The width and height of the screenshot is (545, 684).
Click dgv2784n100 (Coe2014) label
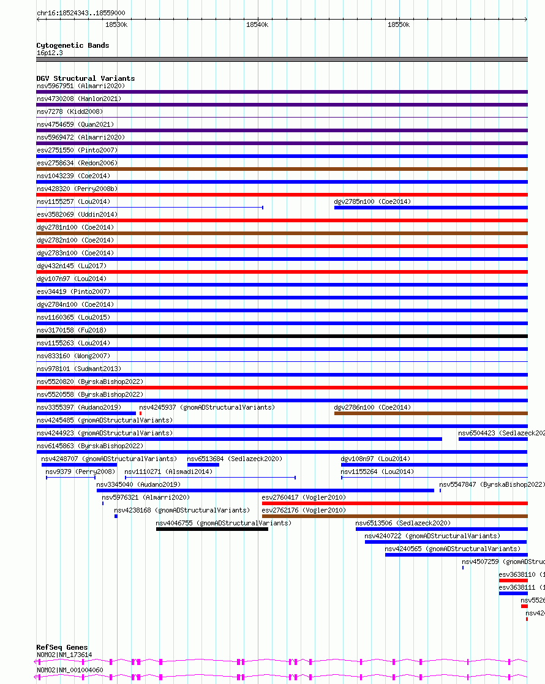point(75,304)
